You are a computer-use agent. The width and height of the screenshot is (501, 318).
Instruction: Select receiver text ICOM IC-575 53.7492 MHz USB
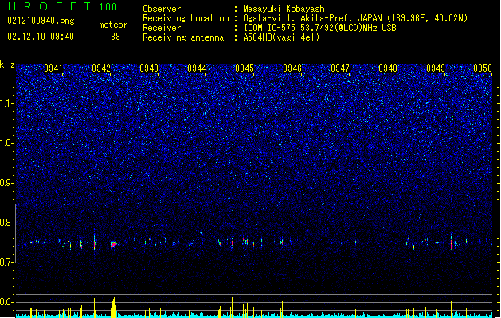tap(320, 28)
